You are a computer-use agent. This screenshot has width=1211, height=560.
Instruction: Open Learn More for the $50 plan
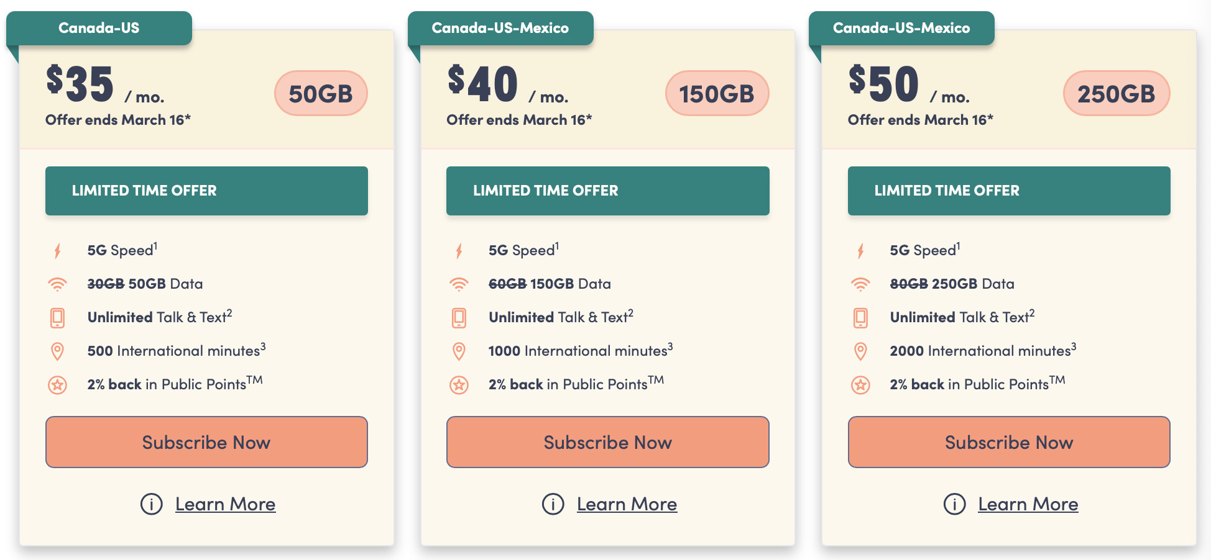1028,504
